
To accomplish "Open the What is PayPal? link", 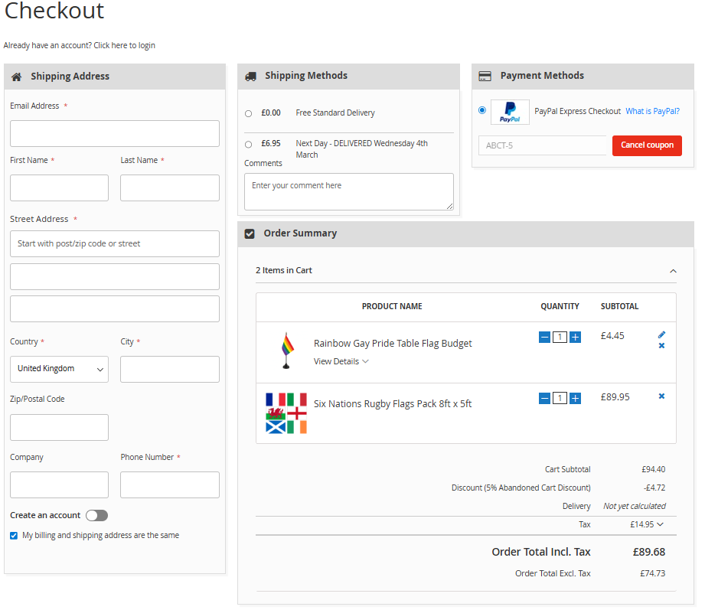I will point(652,111).
